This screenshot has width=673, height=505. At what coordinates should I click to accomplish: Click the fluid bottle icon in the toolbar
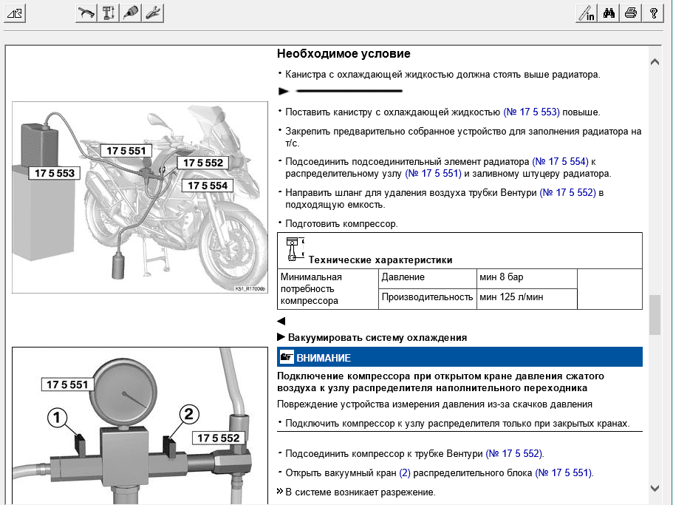131,13
